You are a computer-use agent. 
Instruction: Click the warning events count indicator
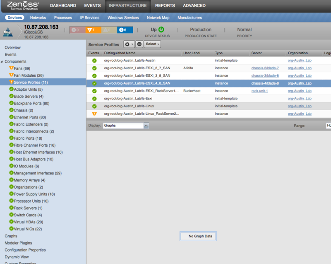coord(109,30)
